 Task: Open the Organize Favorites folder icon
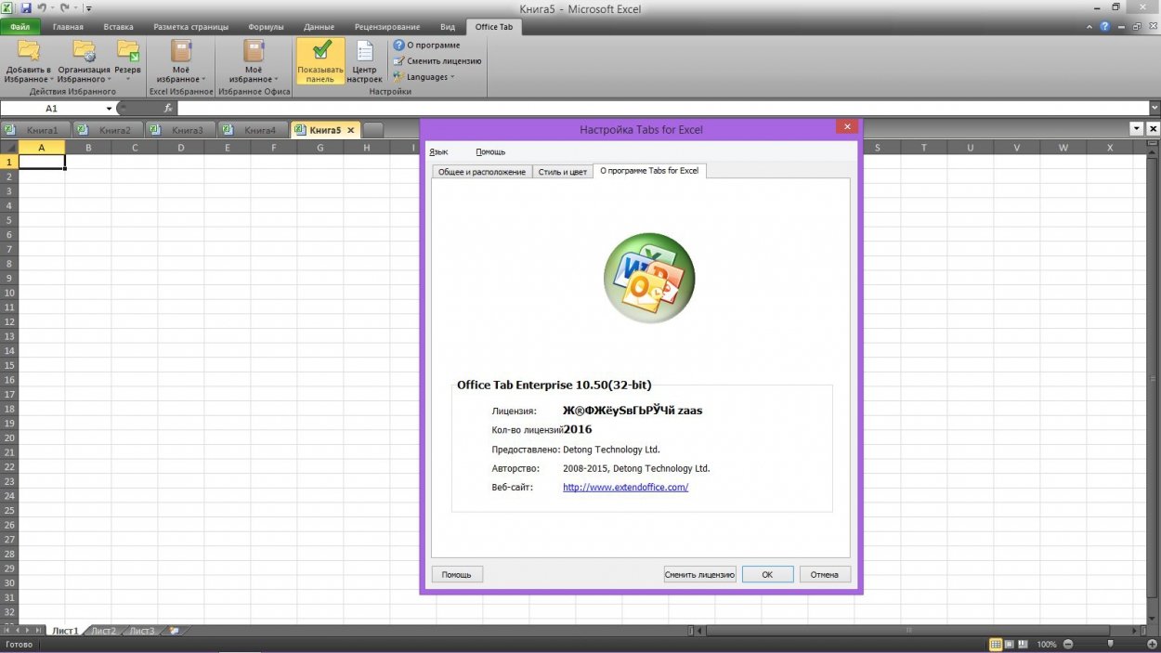(x=84, y=51)
